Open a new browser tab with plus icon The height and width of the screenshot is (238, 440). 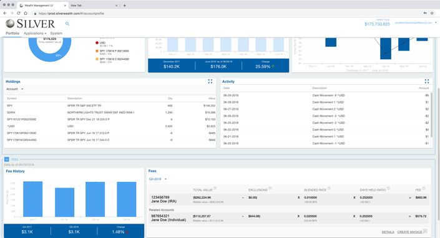[x=125, y=6]
